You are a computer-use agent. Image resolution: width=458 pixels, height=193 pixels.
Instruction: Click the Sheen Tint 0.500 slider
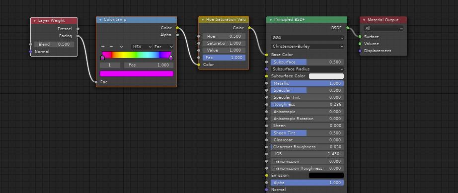coord(307,133)
